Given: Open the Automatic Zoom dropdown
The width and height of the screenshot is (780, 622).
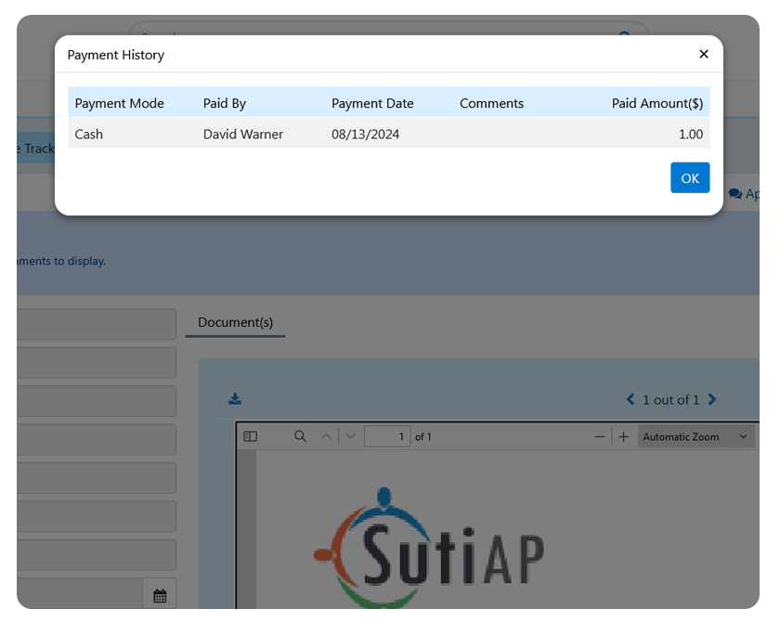Looking at the screenshot, I should [695, 436].
